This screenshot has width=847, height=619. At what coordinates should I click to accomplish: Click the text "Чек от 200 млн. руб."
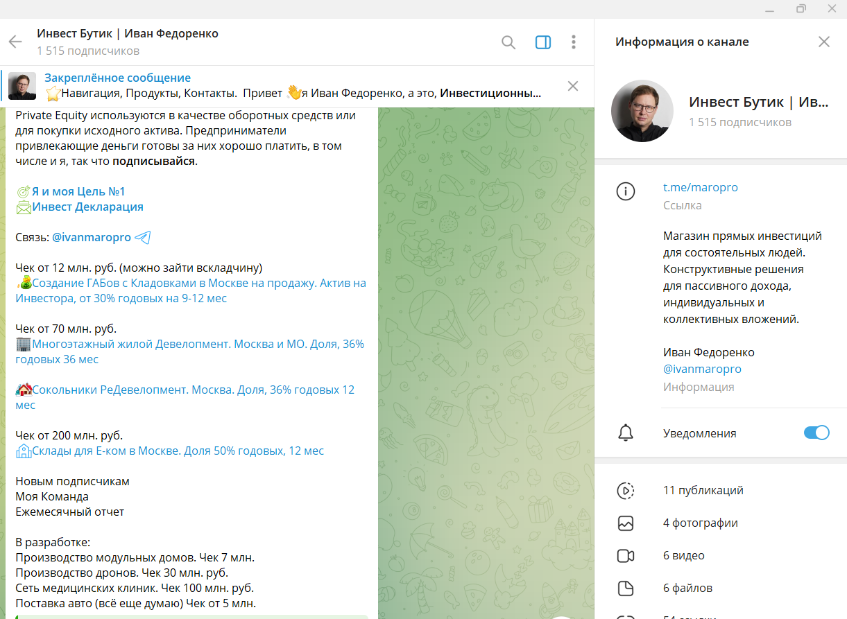[x=69, y=435]
